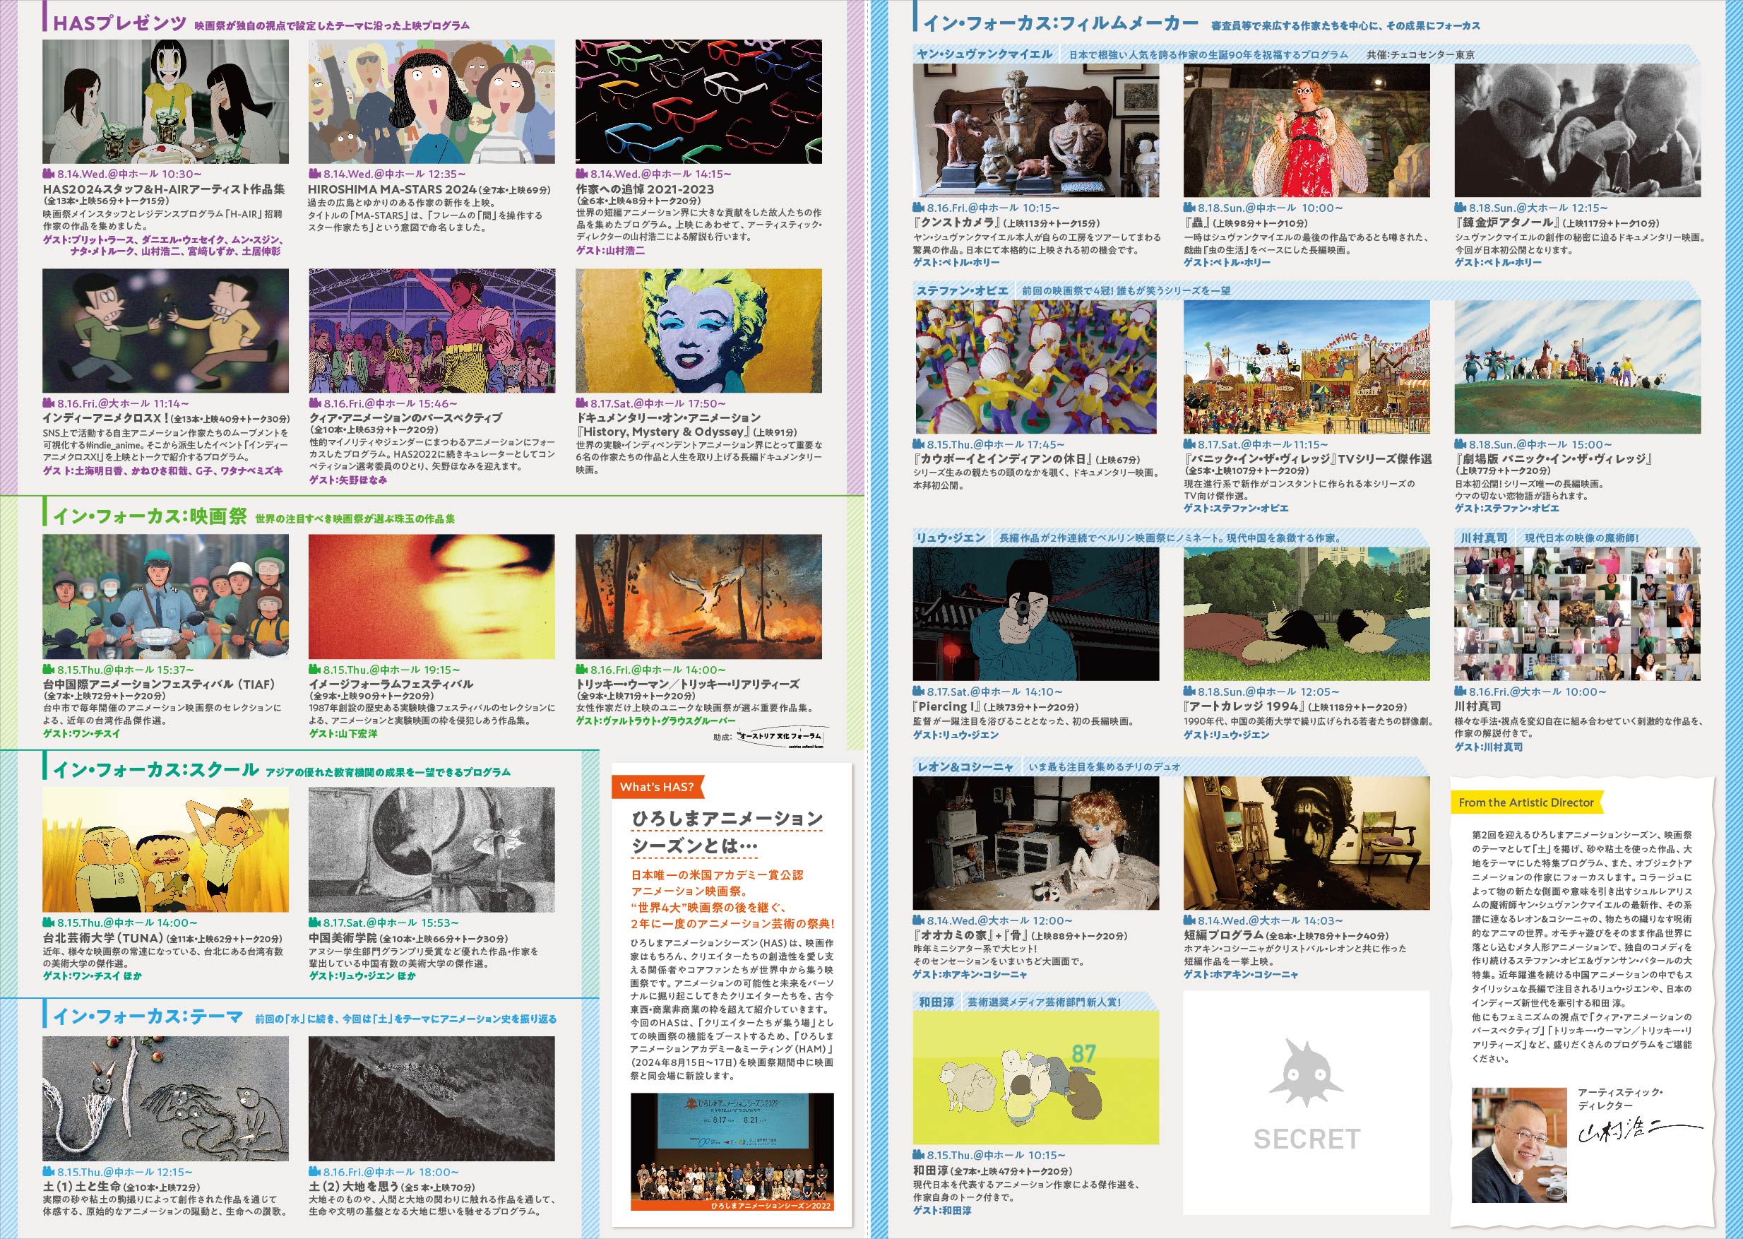Click the orange What's HAS? label

(657, 788)
